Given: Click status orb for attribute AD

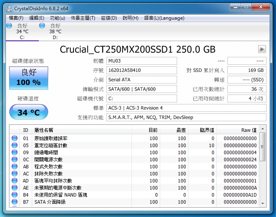Looking at the screenshot, I should [x=15, y=181].
